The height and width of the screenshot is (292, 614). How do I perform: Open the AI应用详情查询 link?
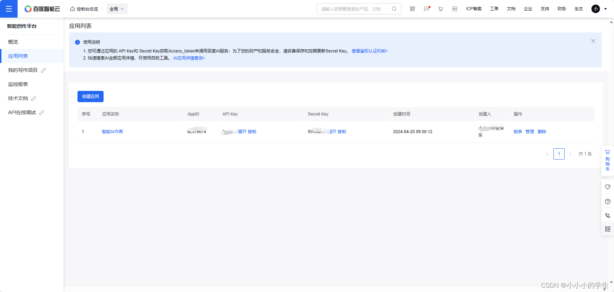coord(189,58)
